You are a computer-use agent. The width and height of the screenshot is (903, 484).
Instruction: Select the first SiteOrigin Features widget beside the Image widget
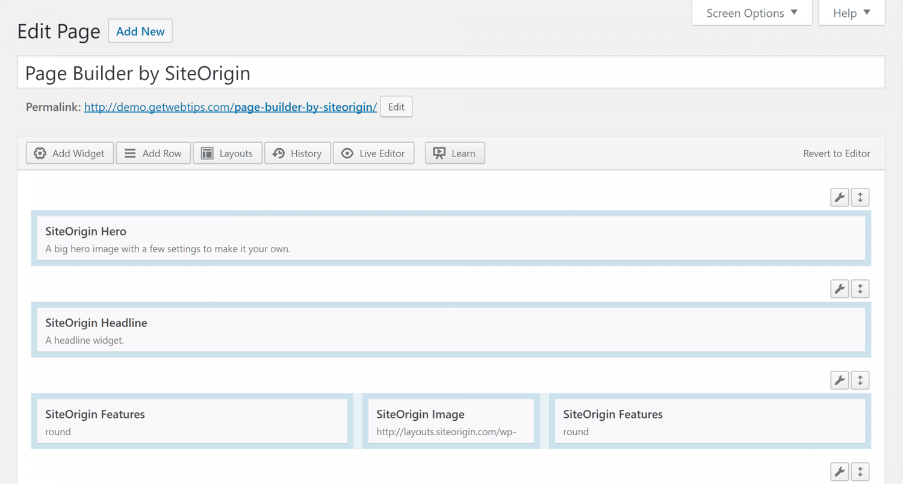[192, 421]
